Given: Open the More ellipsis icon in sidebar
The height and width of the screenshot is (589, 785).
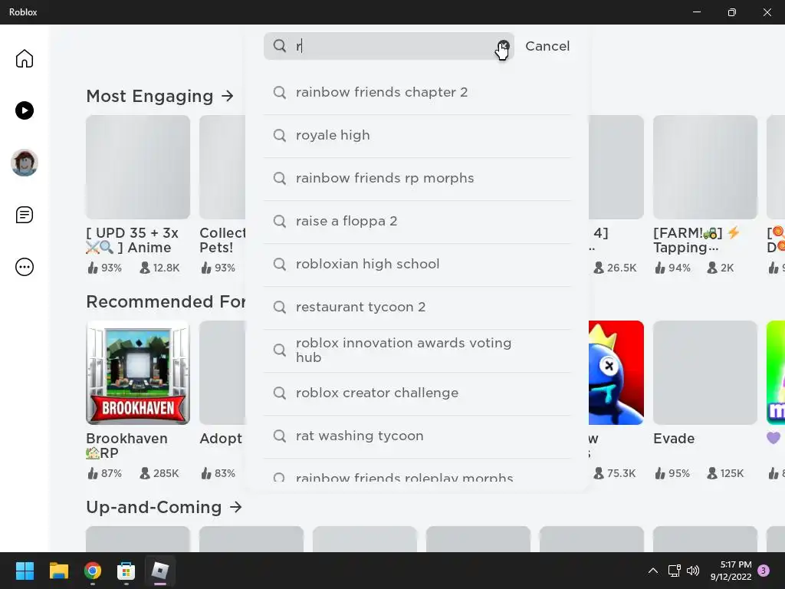Looking at the screenshot, I should point(24,267).
